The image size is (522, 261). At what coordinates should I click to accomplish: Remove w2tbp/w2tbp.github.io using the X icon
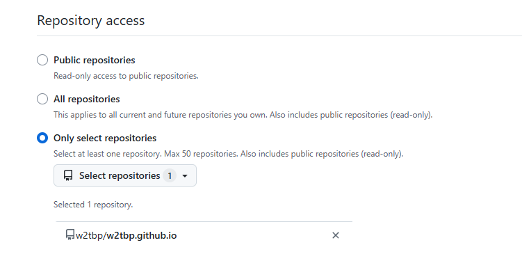coord(336,235)
